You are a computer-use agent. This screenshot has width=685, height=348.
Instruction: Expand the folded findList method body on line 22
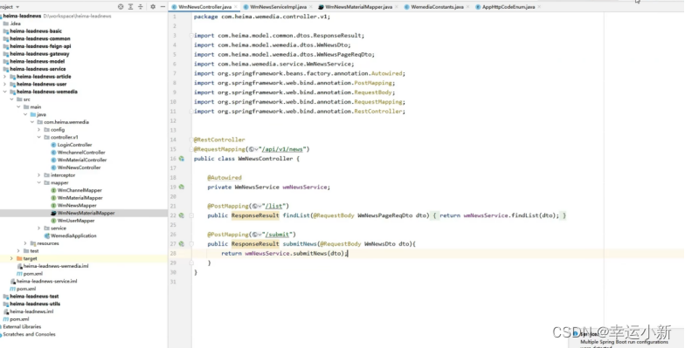pos(191,215)
